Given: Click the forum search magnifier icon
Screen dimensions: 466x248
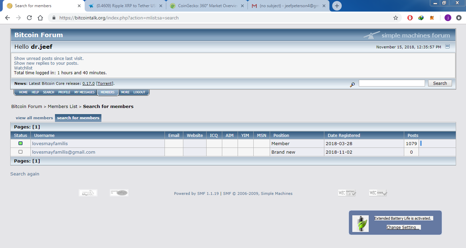Looking at the screenshot, I should 352,84.
